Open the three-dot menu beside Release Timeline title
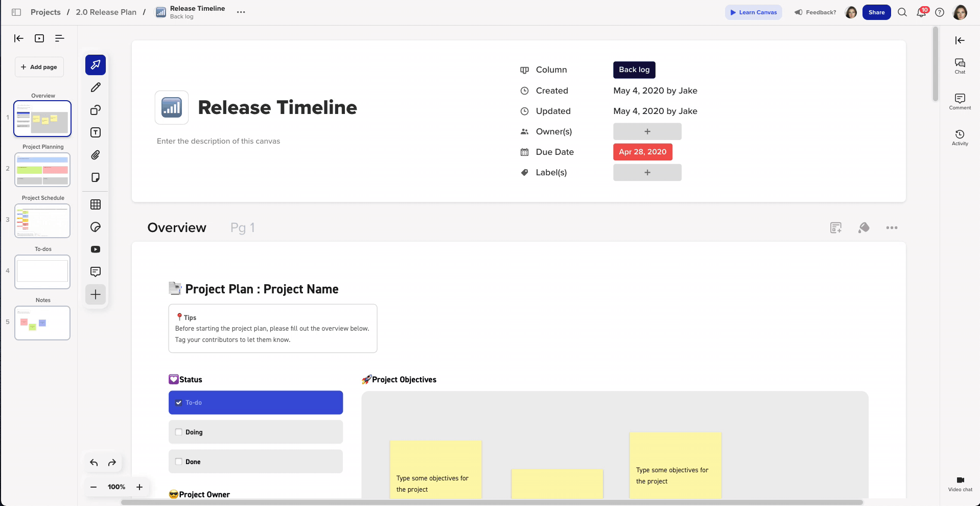Screen dimensions: 980x506 point(241,12)
